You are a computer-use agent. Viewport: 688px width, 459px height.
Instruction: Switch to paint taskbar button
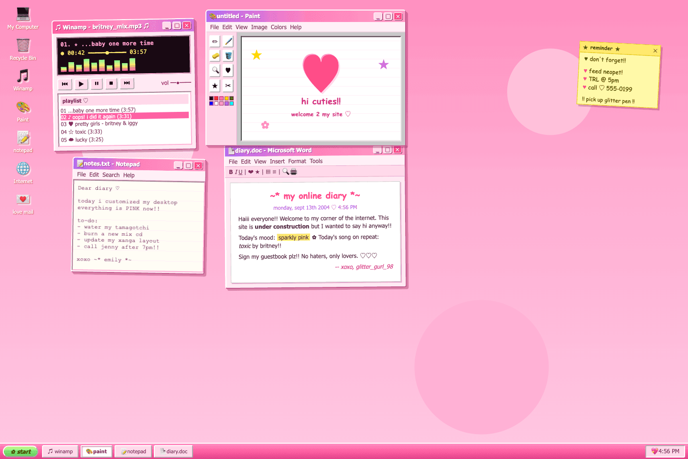(x=97, y=451)
